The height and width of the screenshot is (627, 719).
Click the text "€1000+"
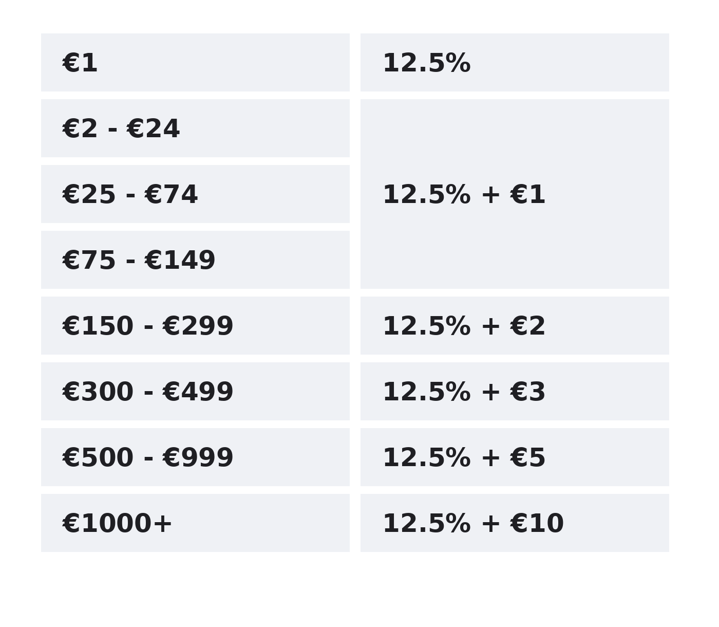(x=117, y=524)
